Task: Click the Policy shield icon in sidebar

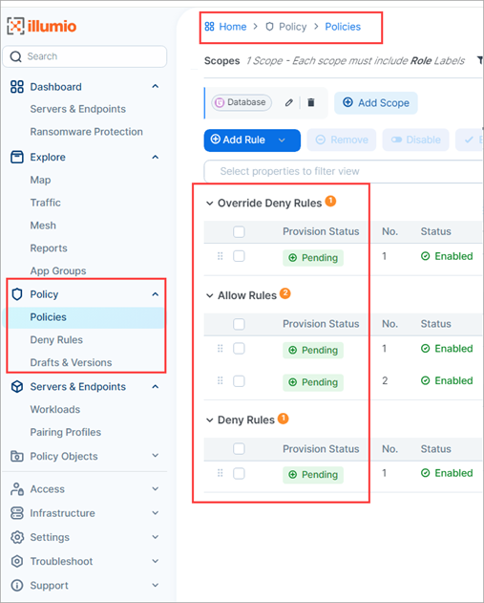Action: [17, 294]
